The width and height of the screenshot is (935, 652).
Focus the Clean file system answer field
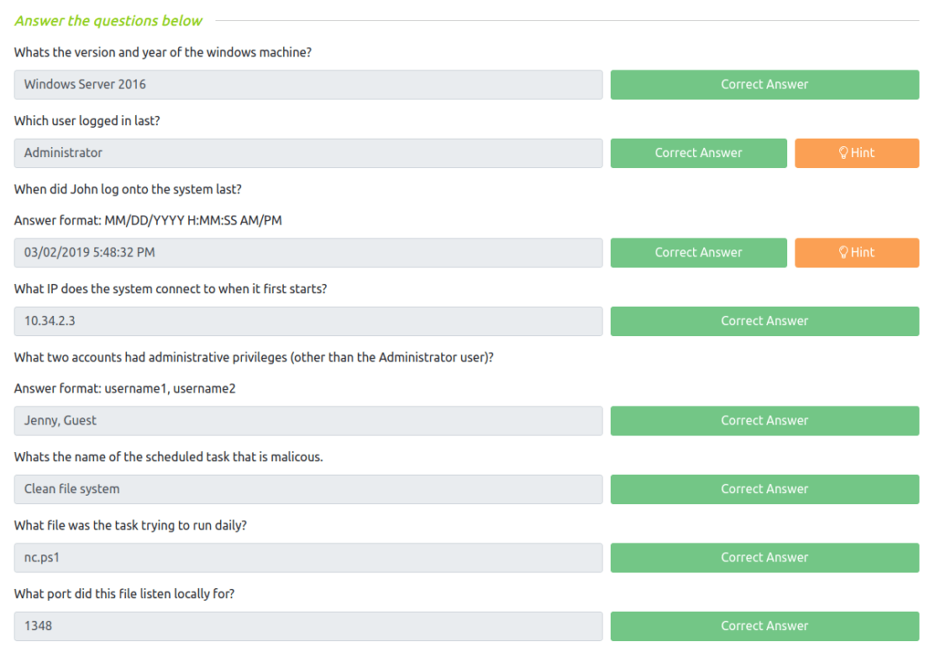tap(309, 489)
